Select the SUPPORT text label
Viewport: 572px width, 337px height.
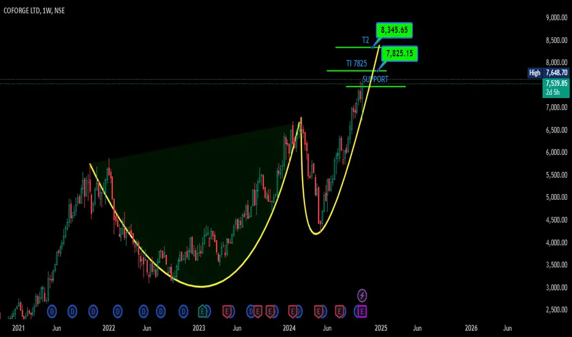376,79
